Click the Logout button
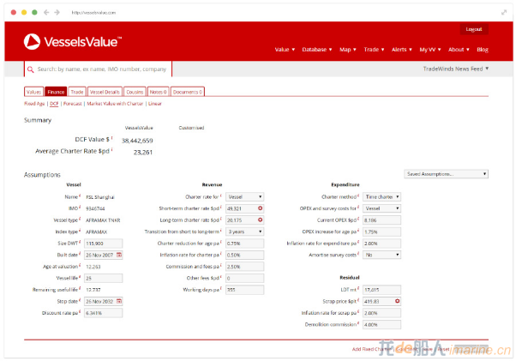Screen dimensions: 516x361 474,29
